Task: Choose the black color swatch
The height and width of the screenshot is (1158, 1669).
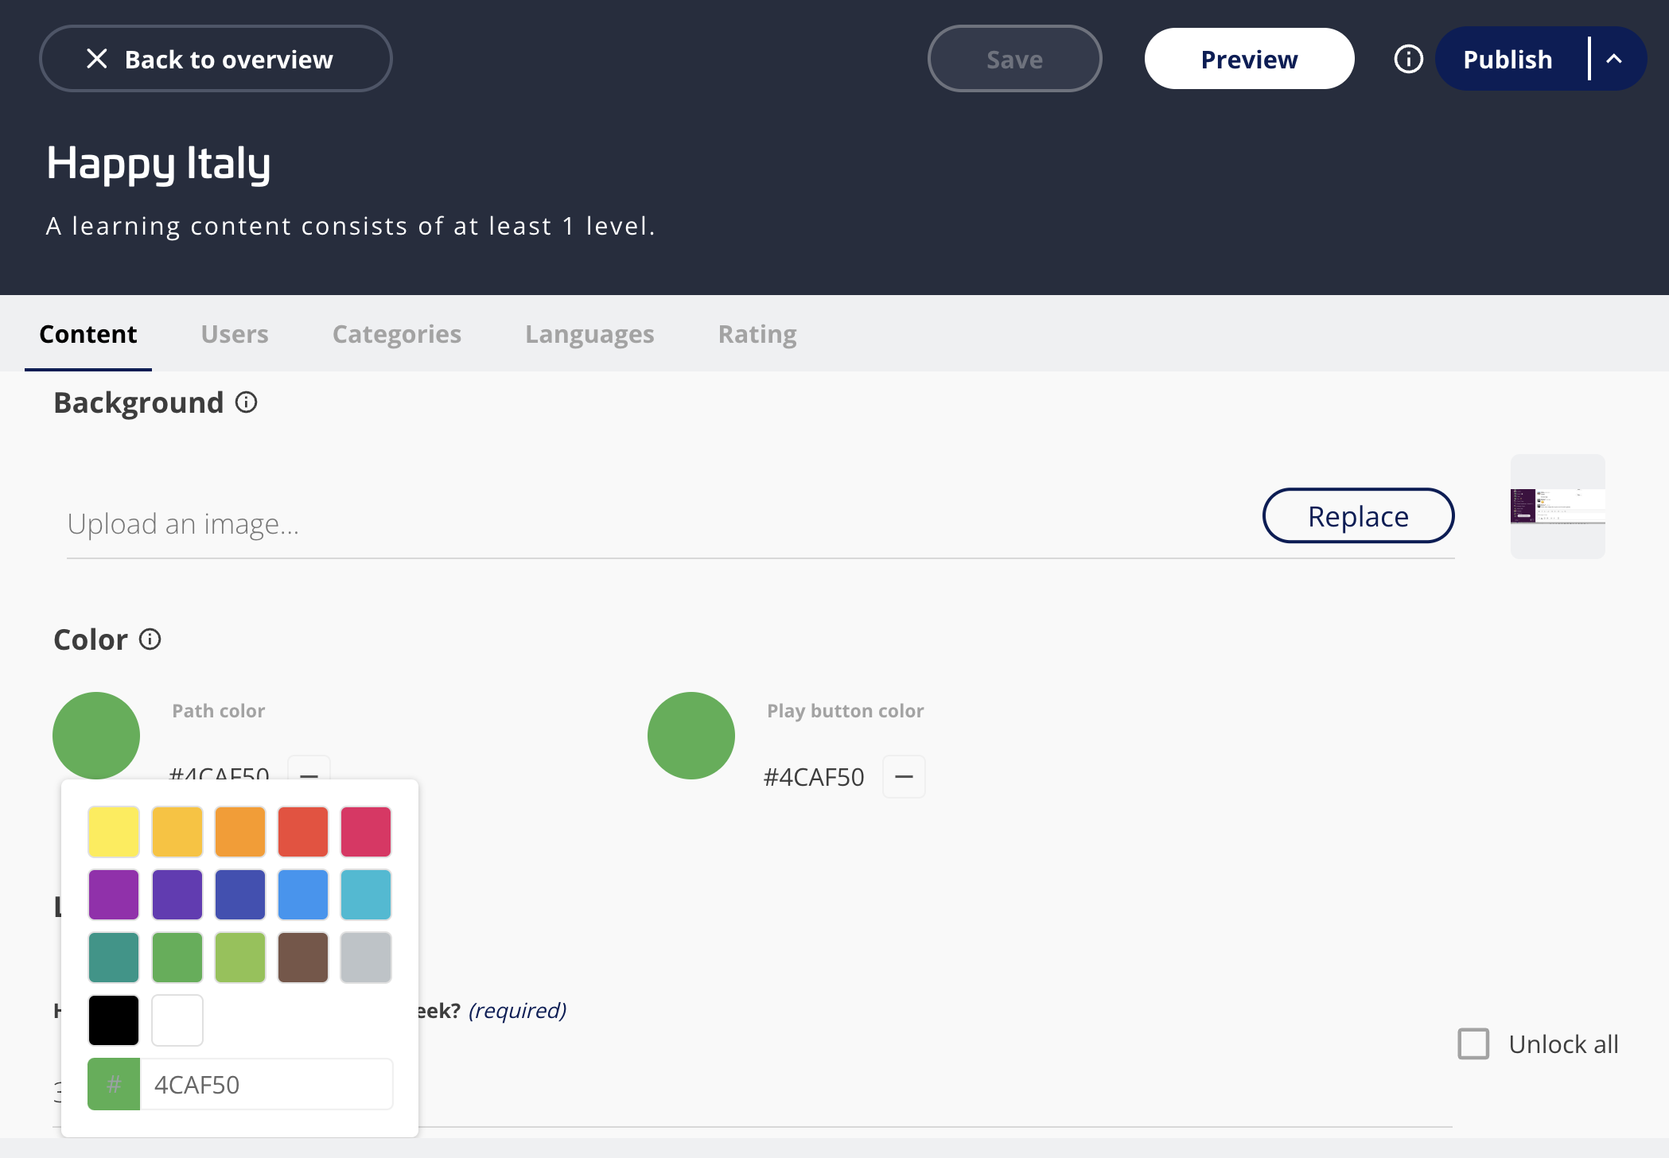Action: (114, 1020)
